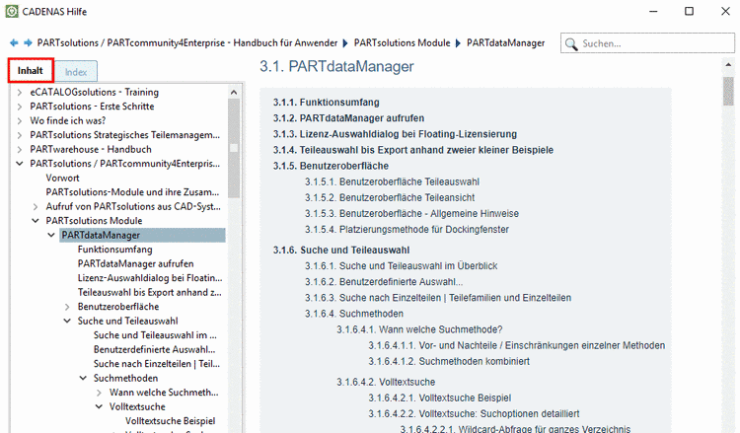
Task: Switch to the Index tab
Action: tap(76, 72)
